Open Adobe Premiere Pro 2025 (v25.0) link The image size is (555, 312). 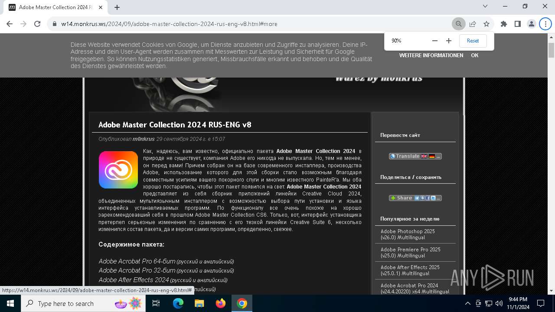coord(411,253)
